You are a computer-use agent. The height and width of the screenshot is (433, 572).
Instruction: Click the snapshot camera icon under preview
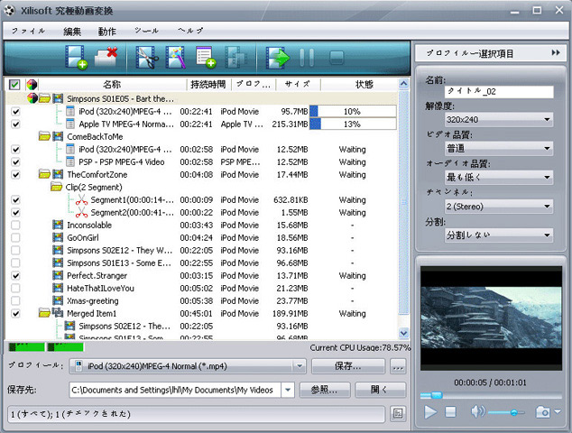[544, 411]
